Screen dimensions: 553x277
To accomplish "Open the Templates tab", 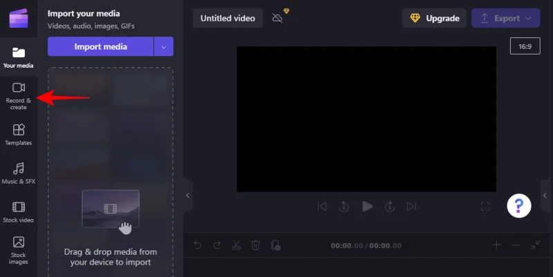I will (19, 135).
